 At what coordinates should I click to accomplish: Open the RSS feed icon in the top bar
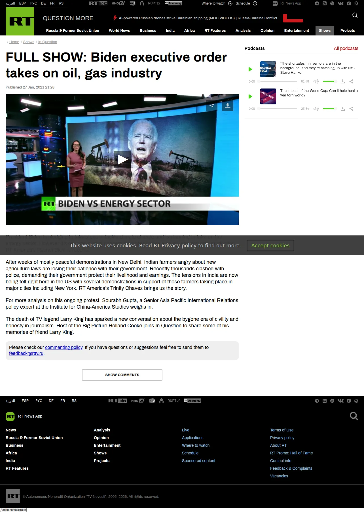pyautogui.click(x=325, y=3)
